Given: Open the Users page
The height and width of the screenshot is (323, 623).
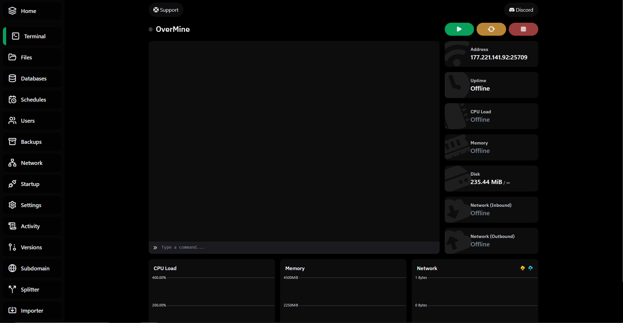Looking at the screenshot, I should pyautogui.click(x=32, y=121).
